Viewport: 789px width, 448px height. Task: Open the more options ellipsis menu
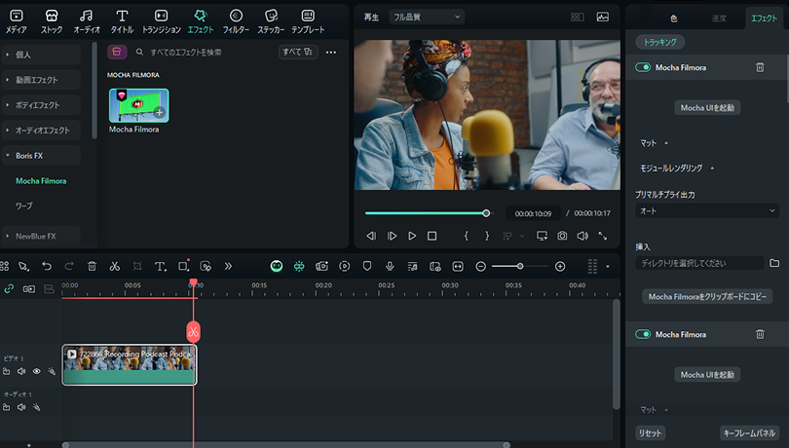(x=330, y=52)
